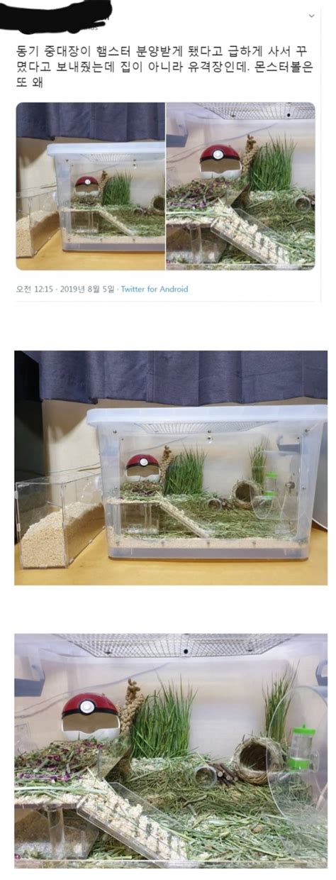Click the wire mesh lid in bottom photo
Screen dimensions: 336x880
pyautogui.click(x=175, y=645)
